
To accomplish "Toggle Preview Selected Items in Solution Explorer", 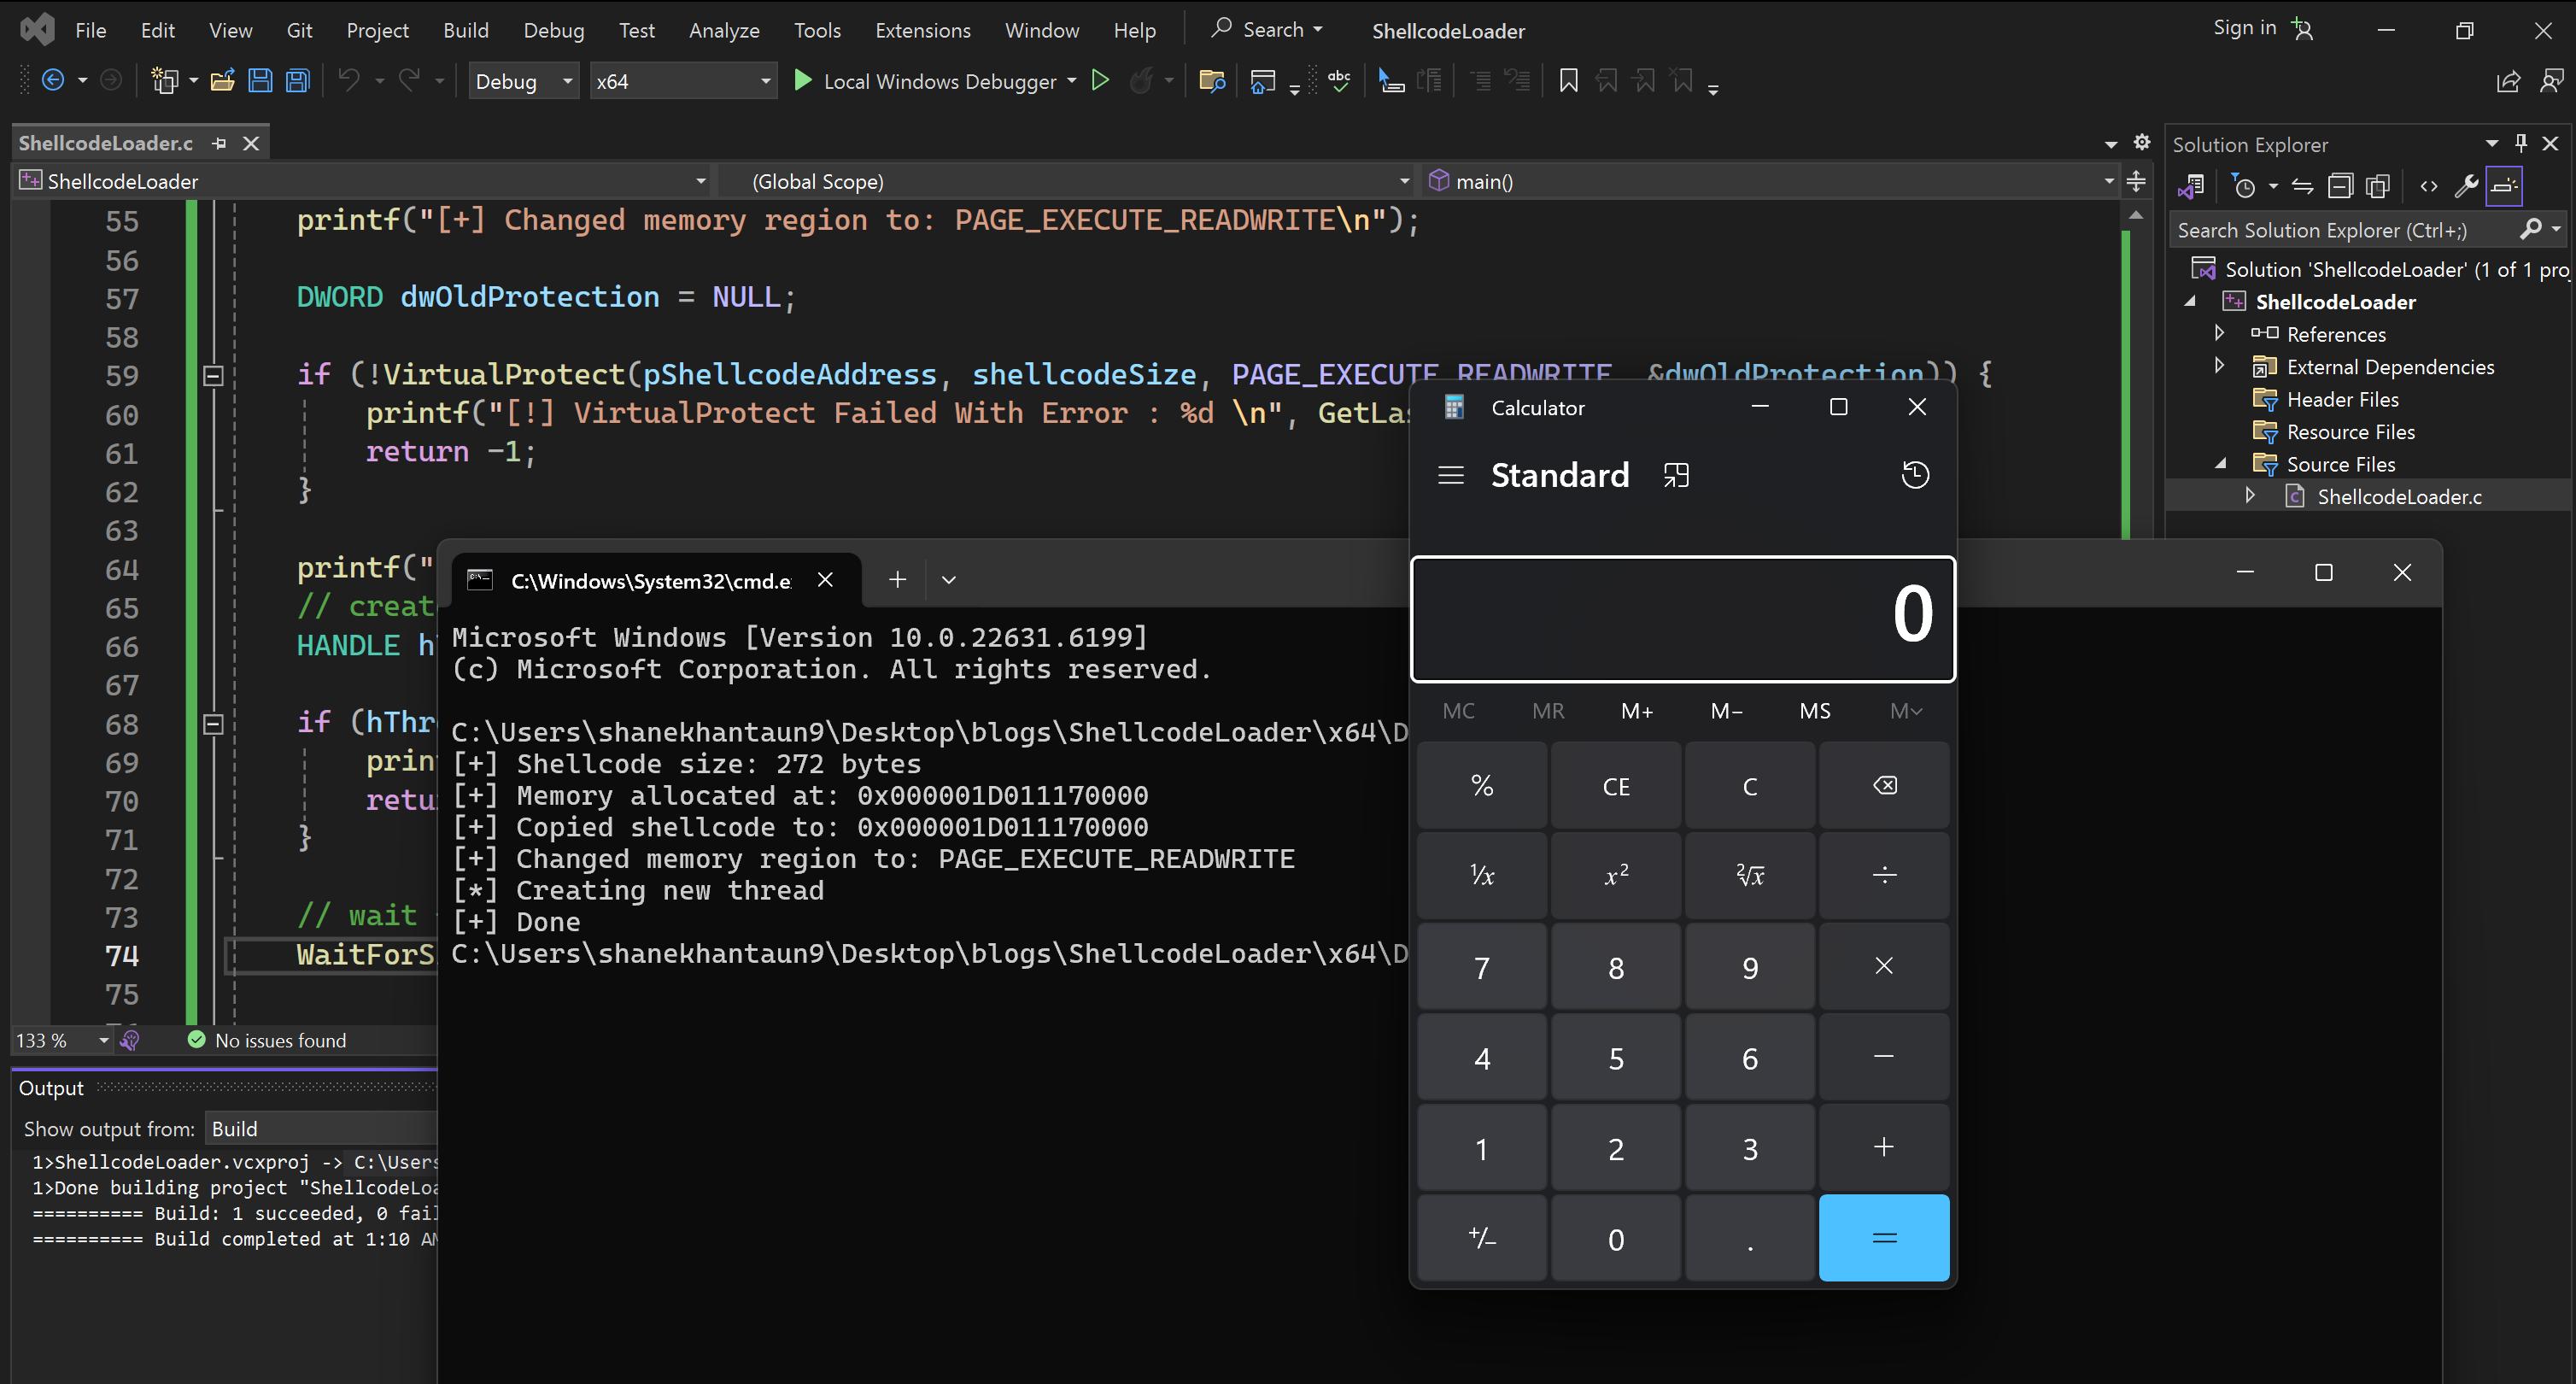I will pos(2504,186).
